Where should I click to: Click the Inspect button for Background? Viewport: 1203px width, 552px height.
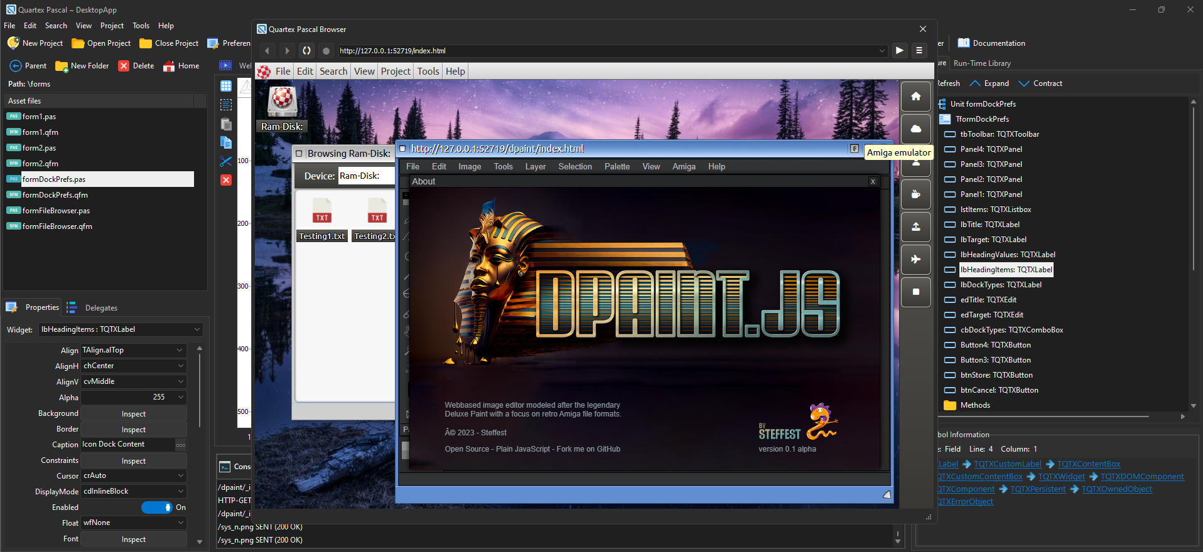[x=134, y=414]
